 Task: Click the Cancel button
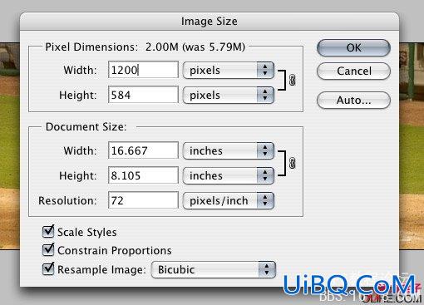[x=353, y=71]
